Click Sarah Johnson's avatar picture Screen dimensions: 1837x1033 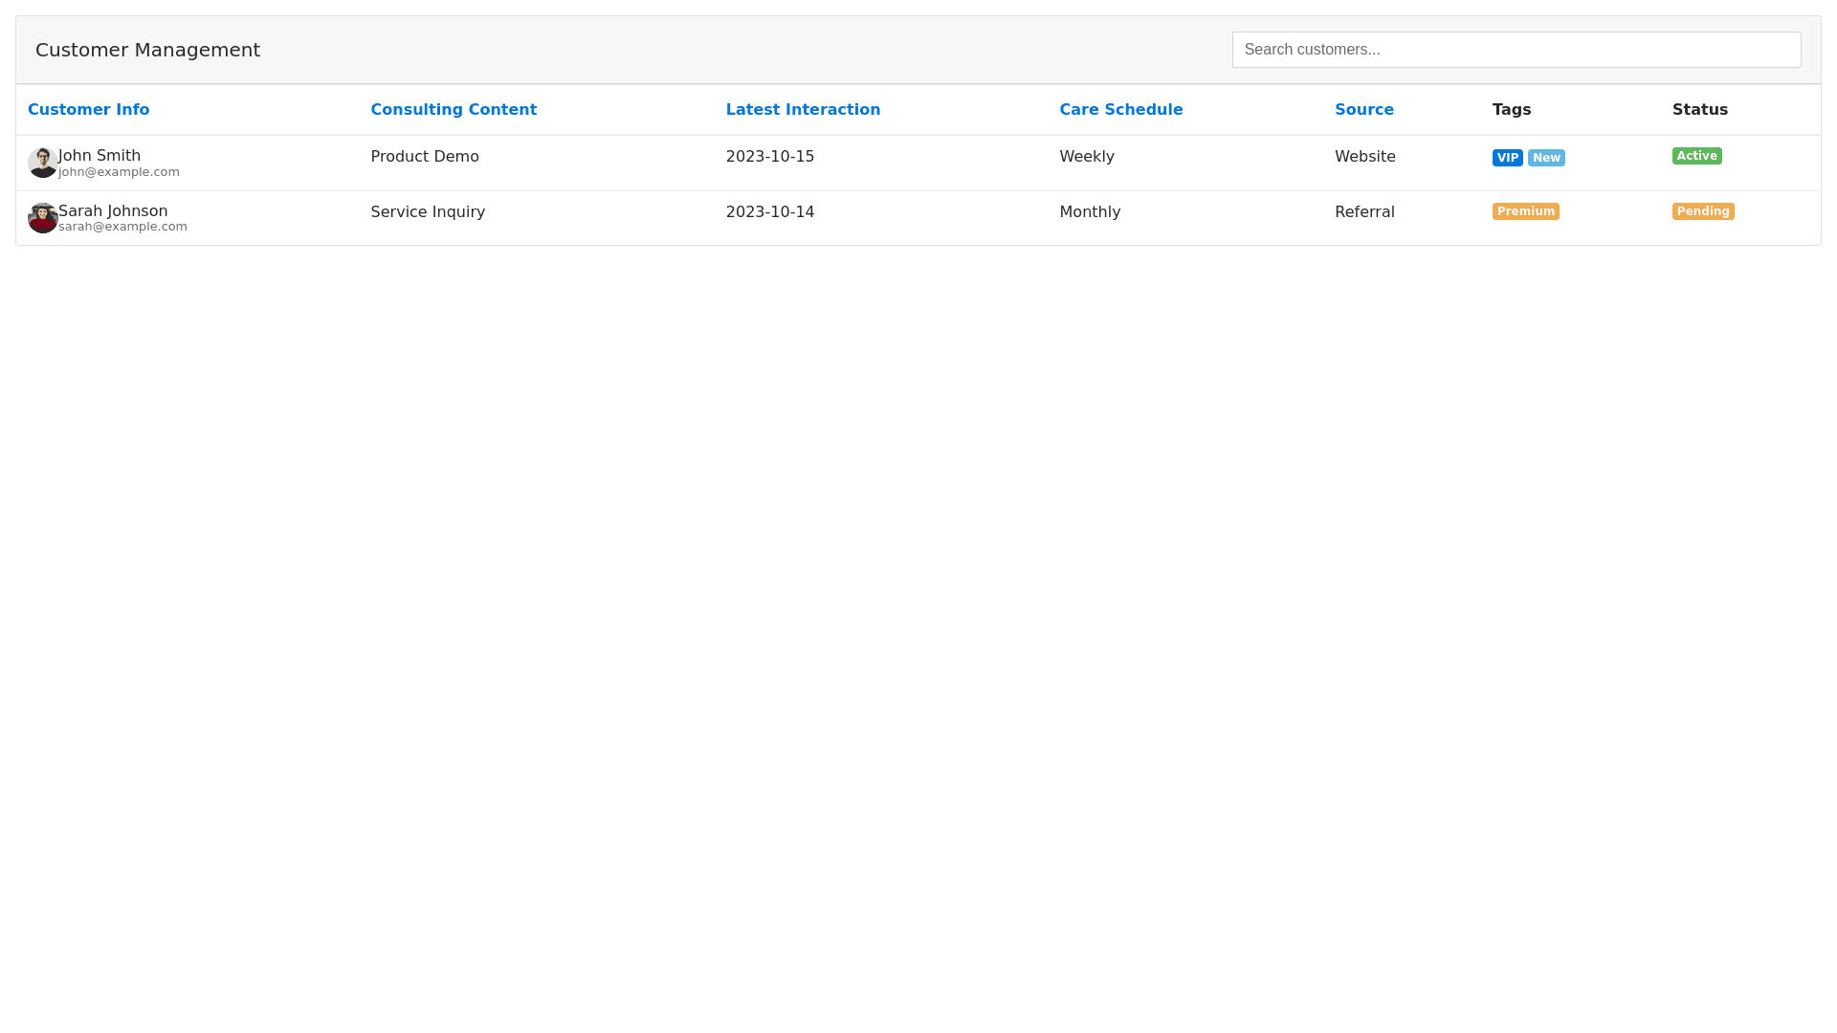tap(42, 218)
